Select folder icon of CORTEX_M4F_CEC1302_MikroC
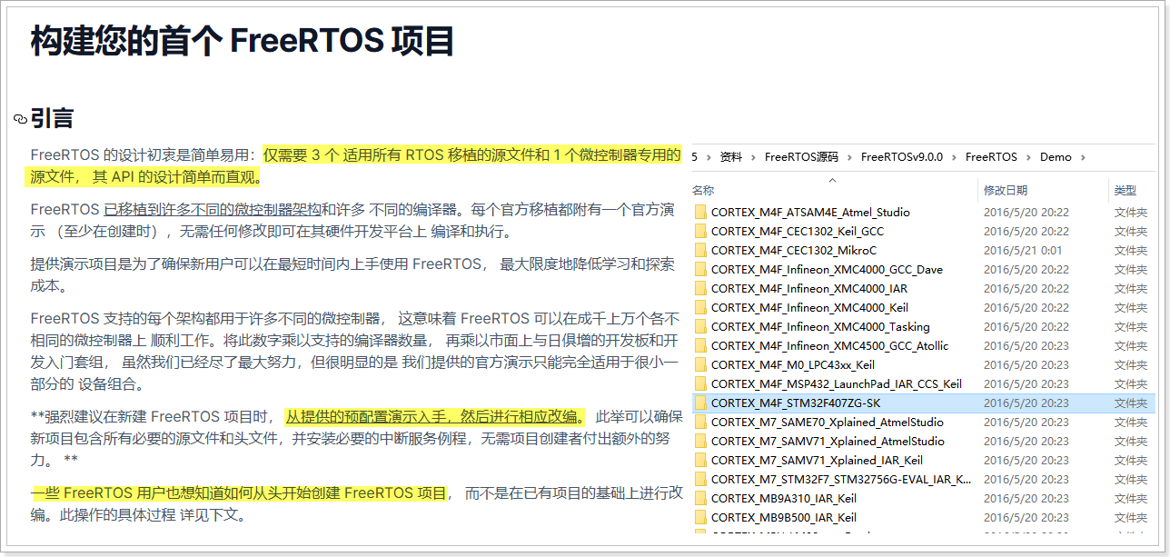The image size is (1170, 557). click(700, 250)
